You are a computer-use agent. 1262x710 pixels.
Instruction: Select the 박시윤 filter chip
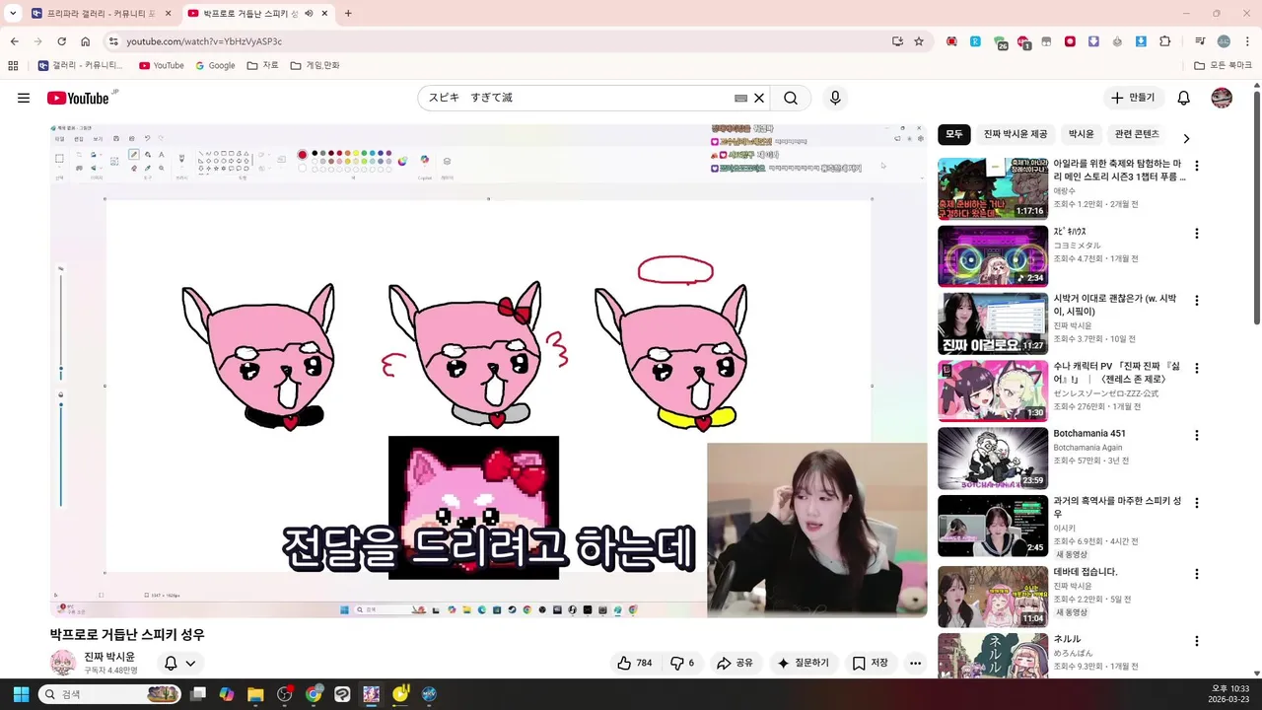click(x=1082, y=134)
